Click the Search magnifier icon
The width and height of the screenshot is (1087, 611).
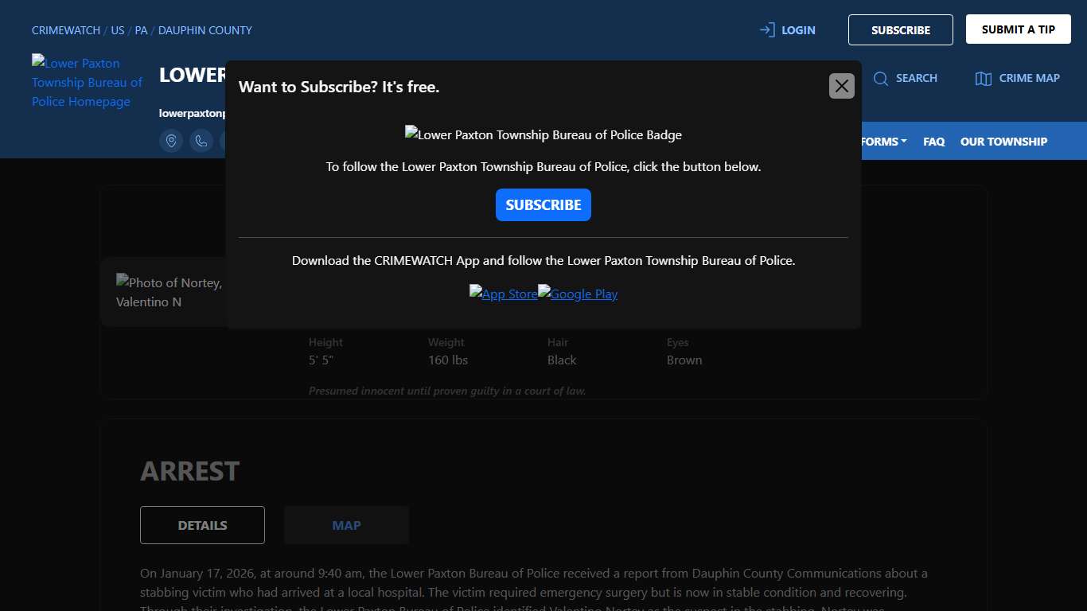pos(881,78)
